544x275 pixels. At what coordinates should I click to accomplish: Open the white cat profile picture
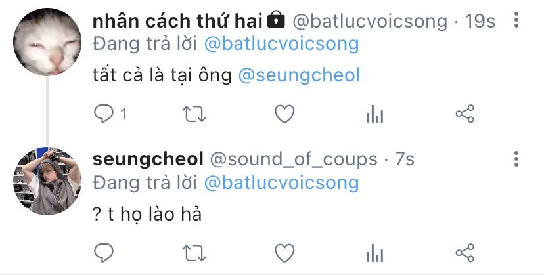47,41
